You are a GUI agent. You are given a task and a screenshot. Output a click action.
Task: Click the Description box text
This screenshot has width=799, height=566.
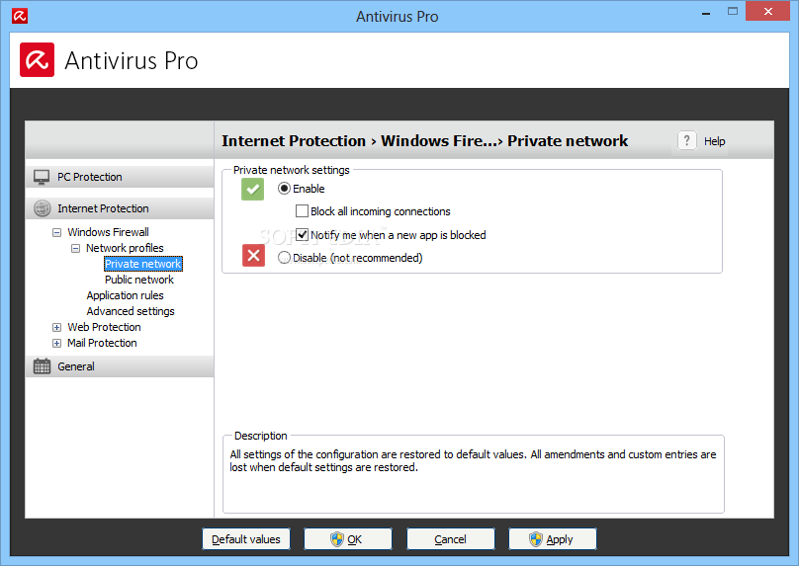[473, 460]
